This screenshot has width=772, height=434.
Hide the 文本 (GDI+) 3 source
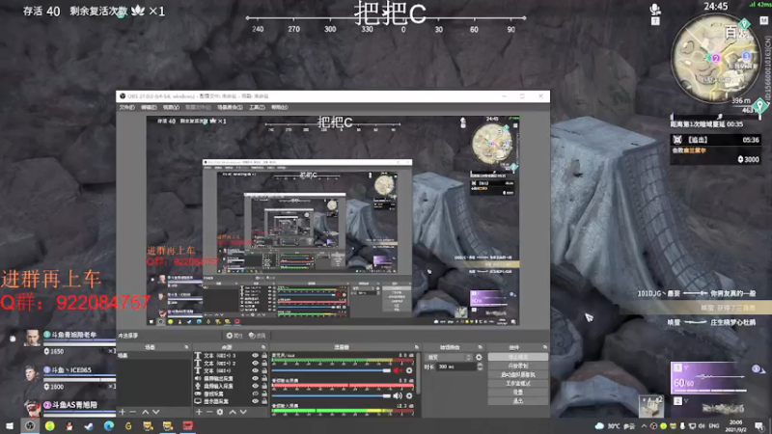click(255, 355)
